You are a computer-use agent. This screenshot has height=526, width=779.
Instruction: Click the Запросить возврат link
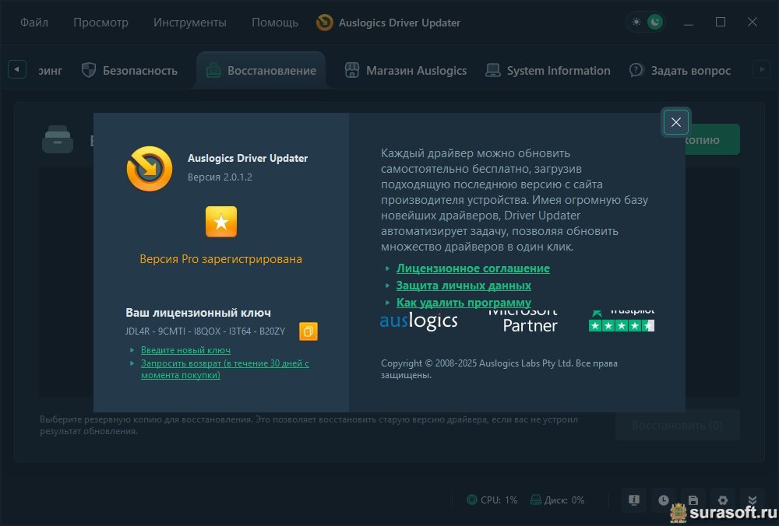pyautogui.click(x=225, y=369)
